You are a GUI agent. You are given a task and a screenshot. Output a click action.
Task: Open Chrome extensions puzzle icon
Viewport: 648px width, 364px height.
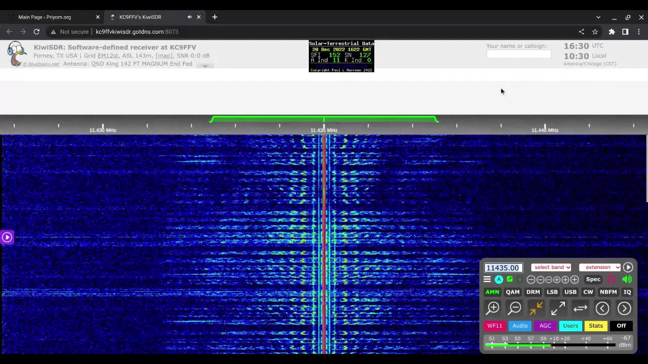pos(612,31)
